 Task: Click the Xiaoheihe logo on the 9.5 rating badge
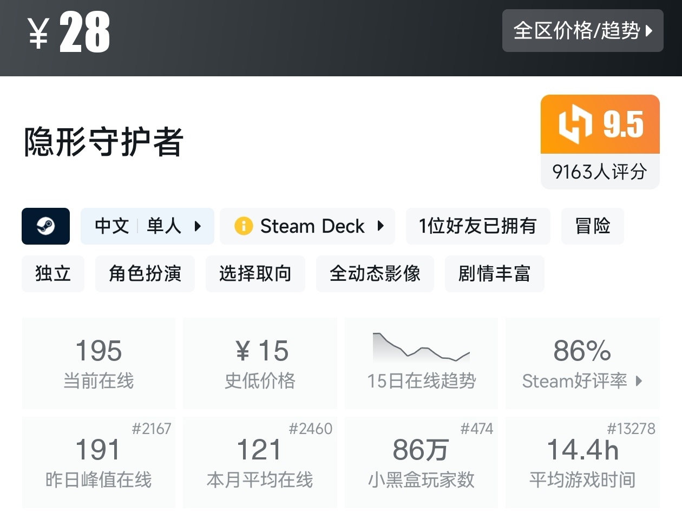coord(575,125)
